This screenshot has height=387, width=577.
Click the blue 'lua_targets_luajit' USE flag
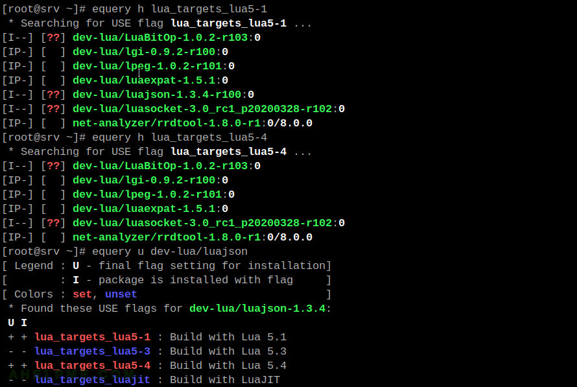92,380
